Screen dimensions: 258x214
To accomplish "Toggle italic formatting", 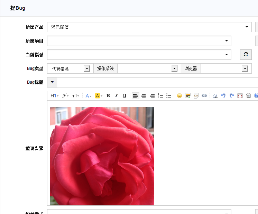I will point(116,95).
